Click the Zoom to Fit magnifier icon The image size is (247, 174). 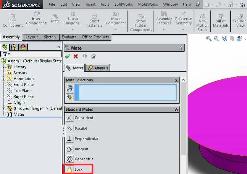pyautogui.click(x=209, y=39)
